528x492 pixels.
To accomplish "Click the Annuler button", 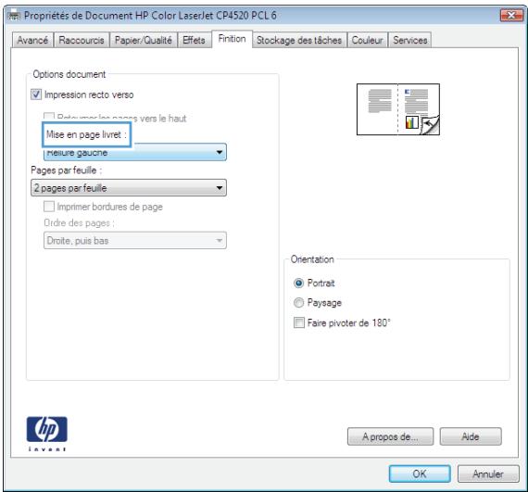I will click(x=488, y=473).
